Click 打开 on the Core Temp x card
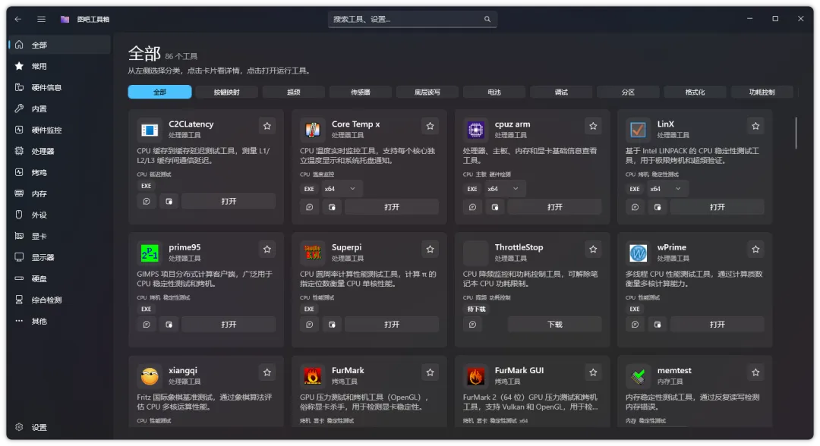The image size is (820, 446). click(x=392, y=207)
